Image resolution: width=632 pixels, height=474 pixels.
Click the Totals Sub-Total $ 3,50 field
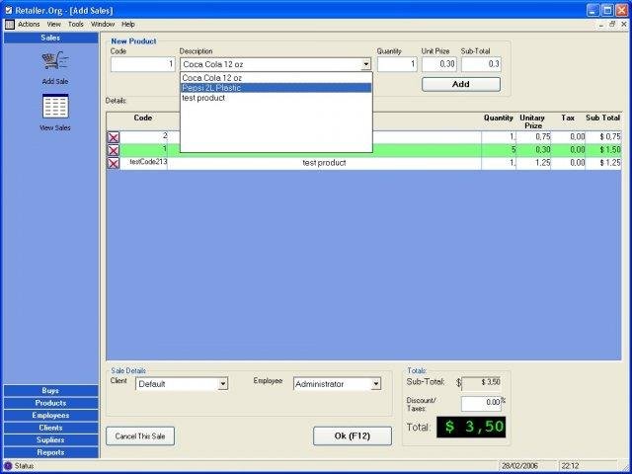481,383
